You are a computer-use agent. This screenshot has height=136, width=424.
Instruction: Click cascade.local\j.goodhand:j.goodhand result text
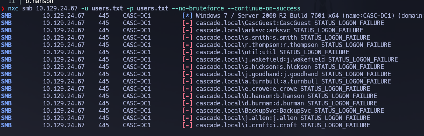coord(257,74)
